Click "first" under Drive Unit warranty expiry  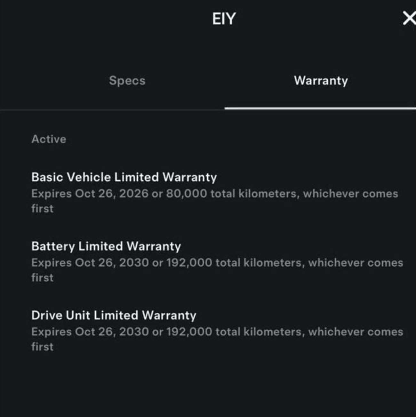pyautogui.click(x=42, y=347)
